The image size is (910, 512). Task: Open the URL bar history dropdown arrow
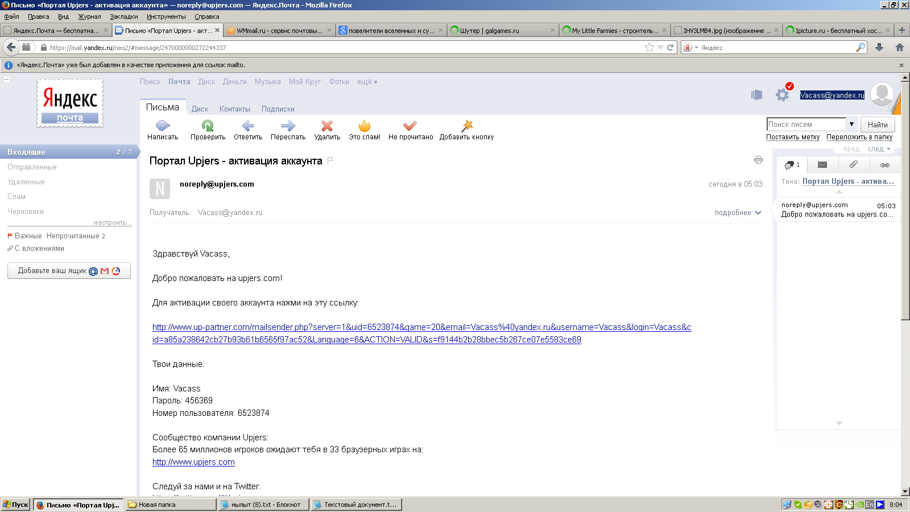point(660,48)
